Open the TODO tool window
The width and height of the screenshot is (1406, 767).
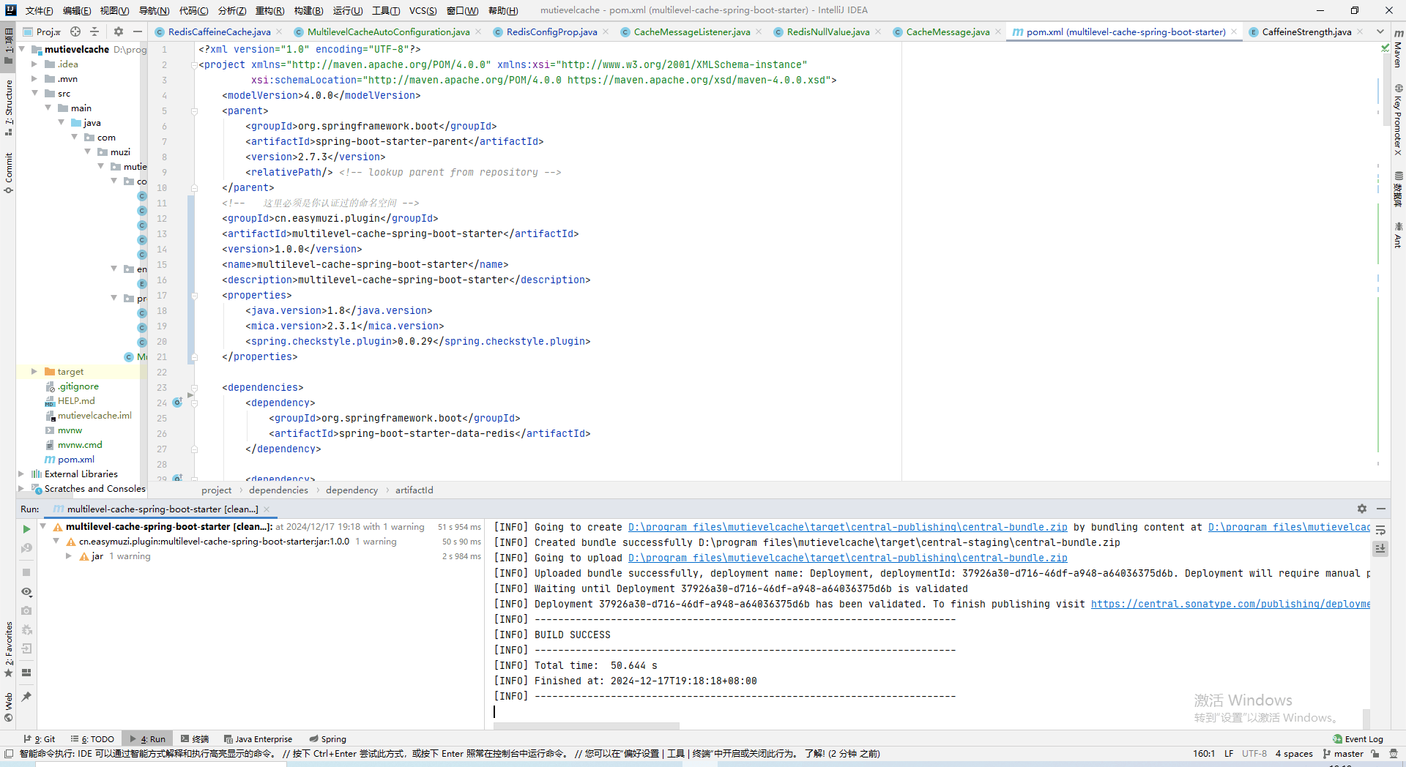[x=92, y=739]
